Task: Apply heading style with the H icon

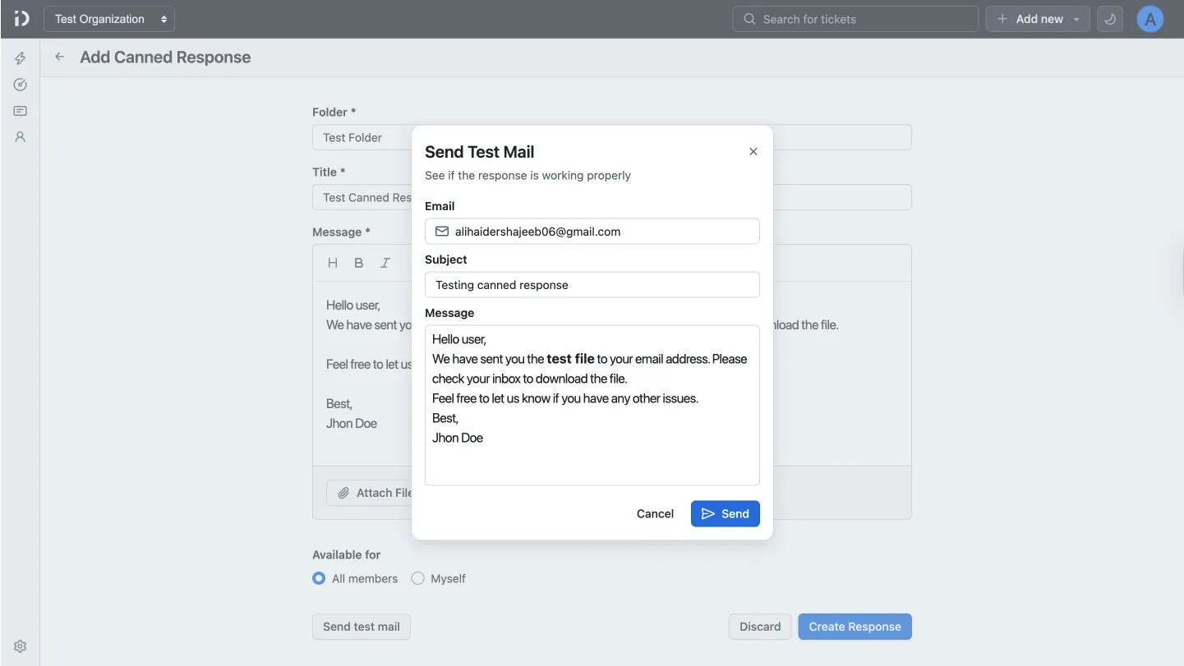Action: click(x=333, y=263)
